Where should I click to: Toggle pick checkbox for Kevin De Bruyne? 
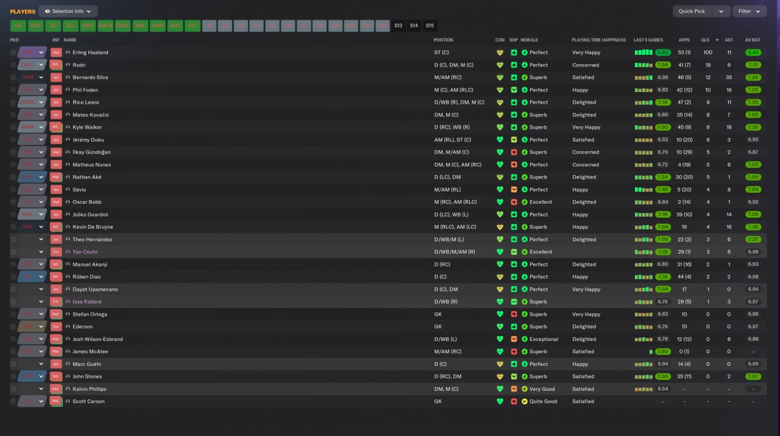pos(13,227)
